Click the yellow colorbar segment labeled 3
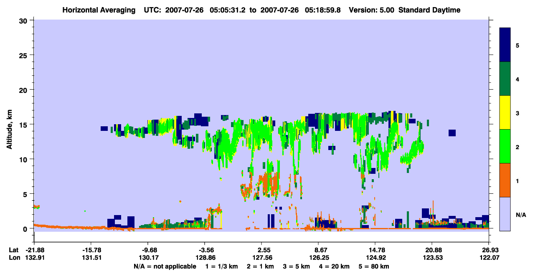The image size is (543, 278). point(505,112)
